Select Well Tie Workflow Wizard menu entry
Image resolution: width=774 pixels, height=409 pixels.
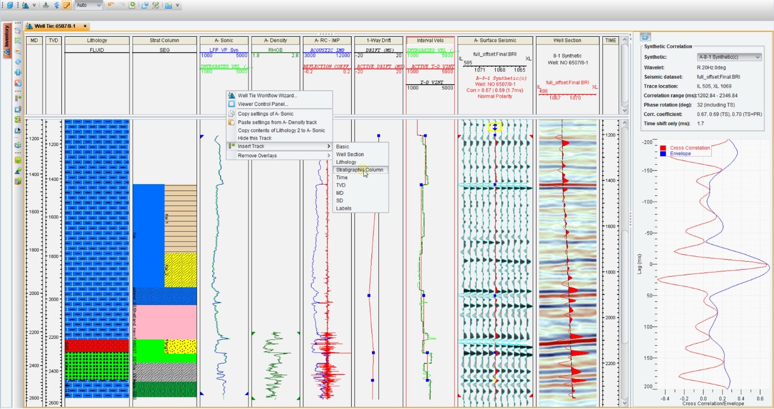(x=267, y=95)
